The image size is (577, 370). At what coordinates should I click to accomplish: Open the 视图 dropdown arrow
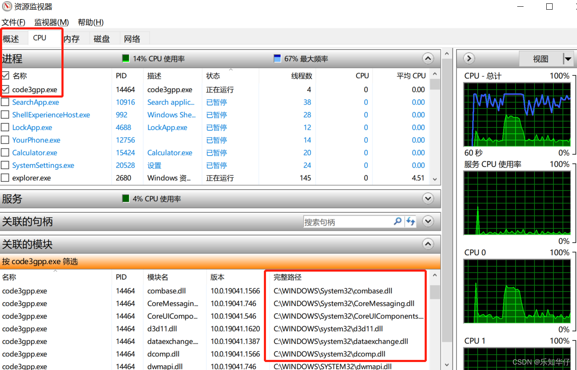[568, 59]
